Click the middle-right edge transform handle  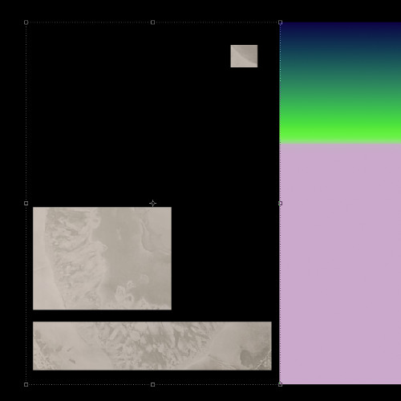click(280, 204)
